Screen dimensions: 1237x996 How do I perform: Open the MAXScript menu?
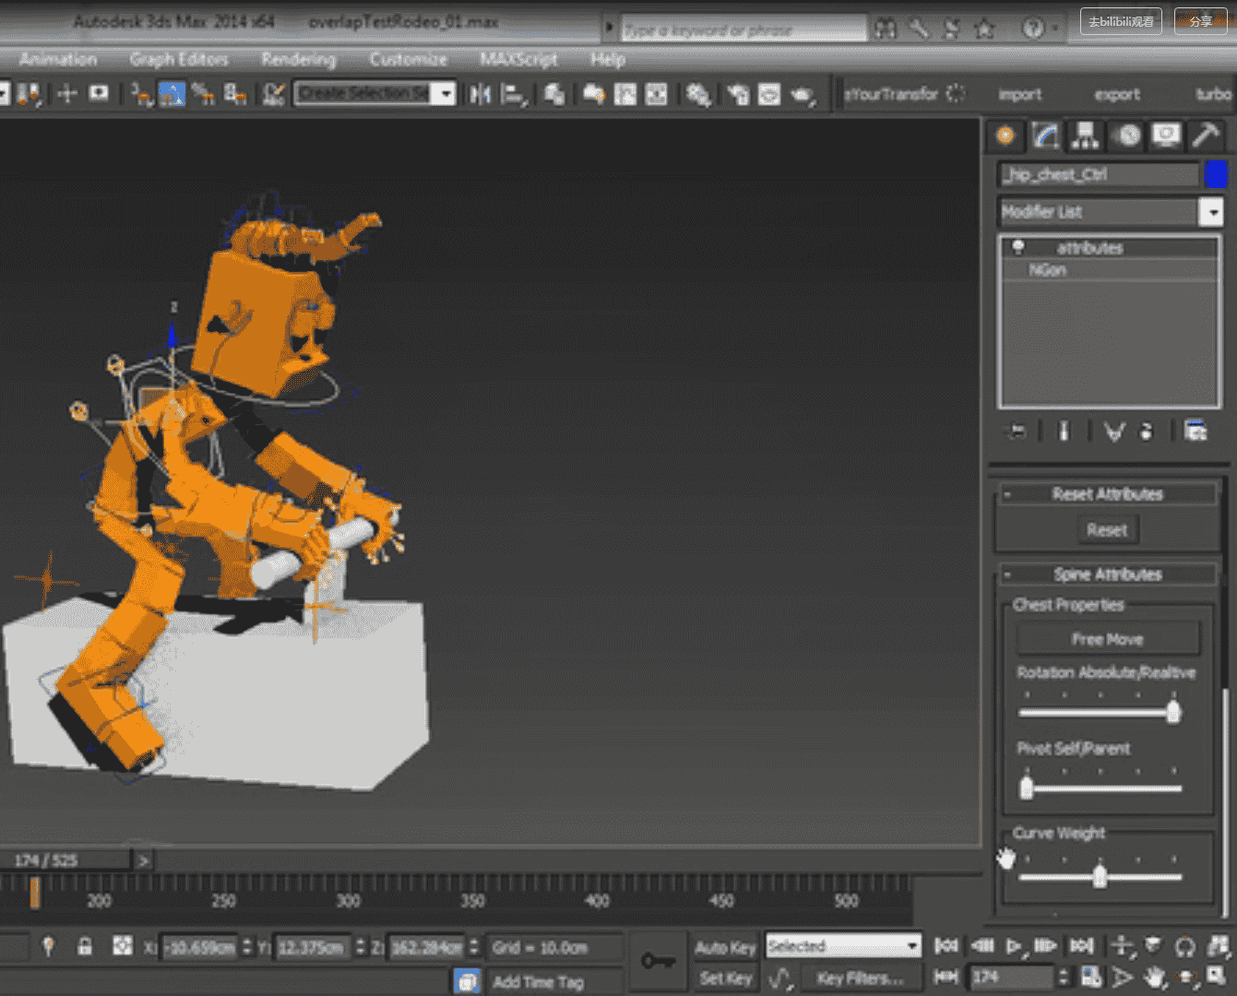click(518, 60)
